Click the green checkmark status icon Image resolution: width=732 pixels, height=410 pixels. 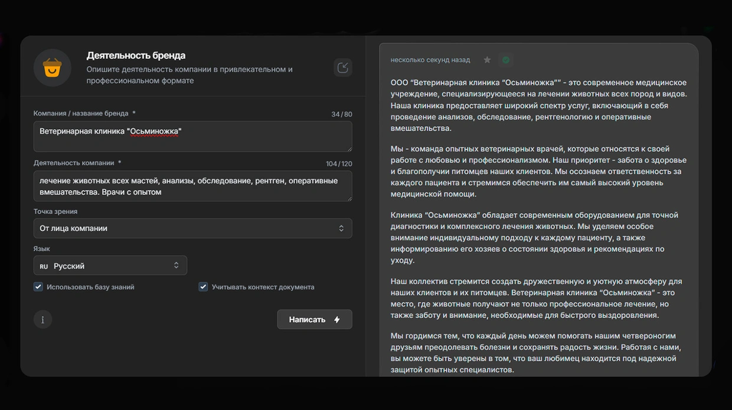tap(505, 60)
